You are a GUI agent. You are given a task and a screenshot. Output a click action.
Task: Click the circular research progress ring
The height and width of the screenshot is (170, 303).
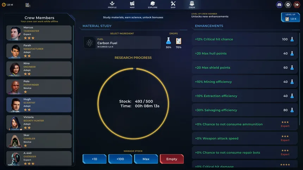click(133, 104)
